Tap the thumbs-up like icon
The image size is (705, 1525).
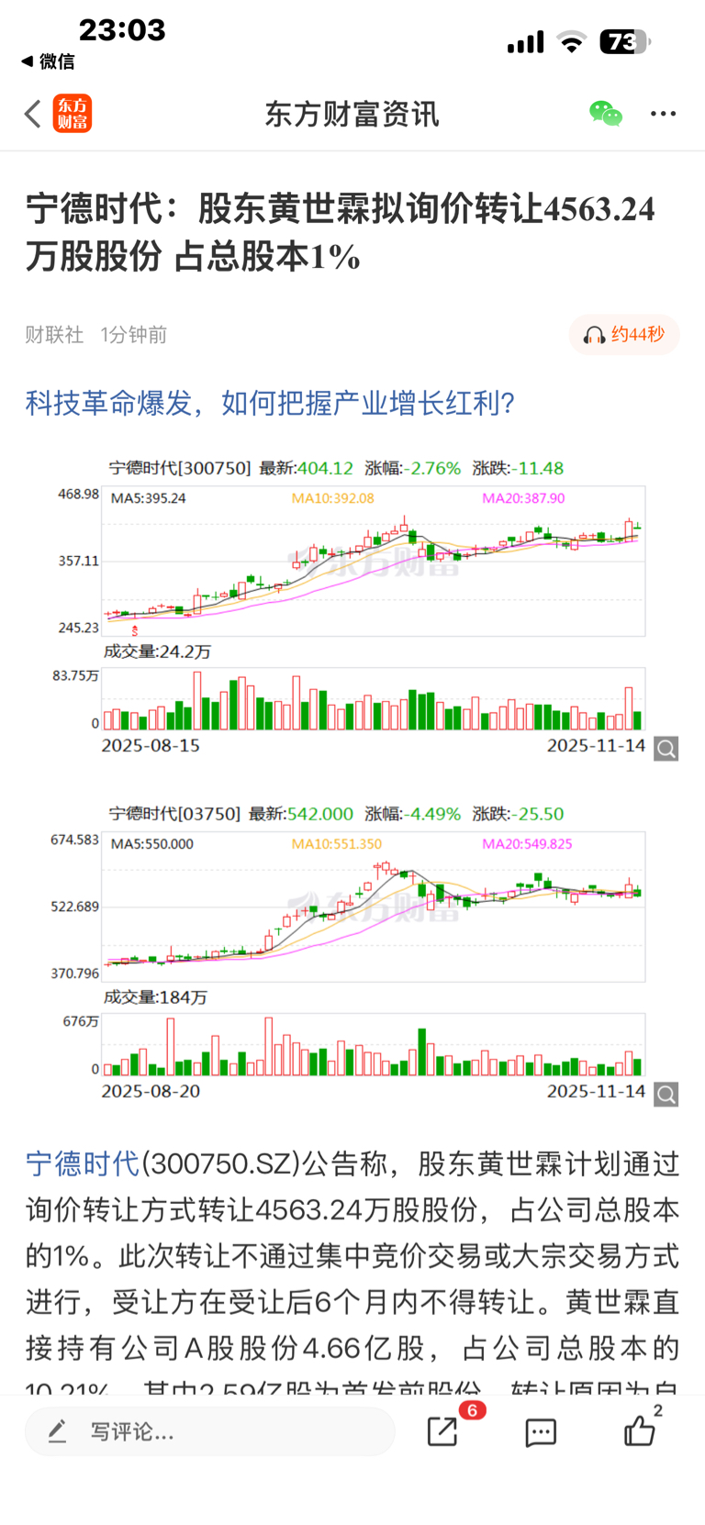coord(640,1430)
